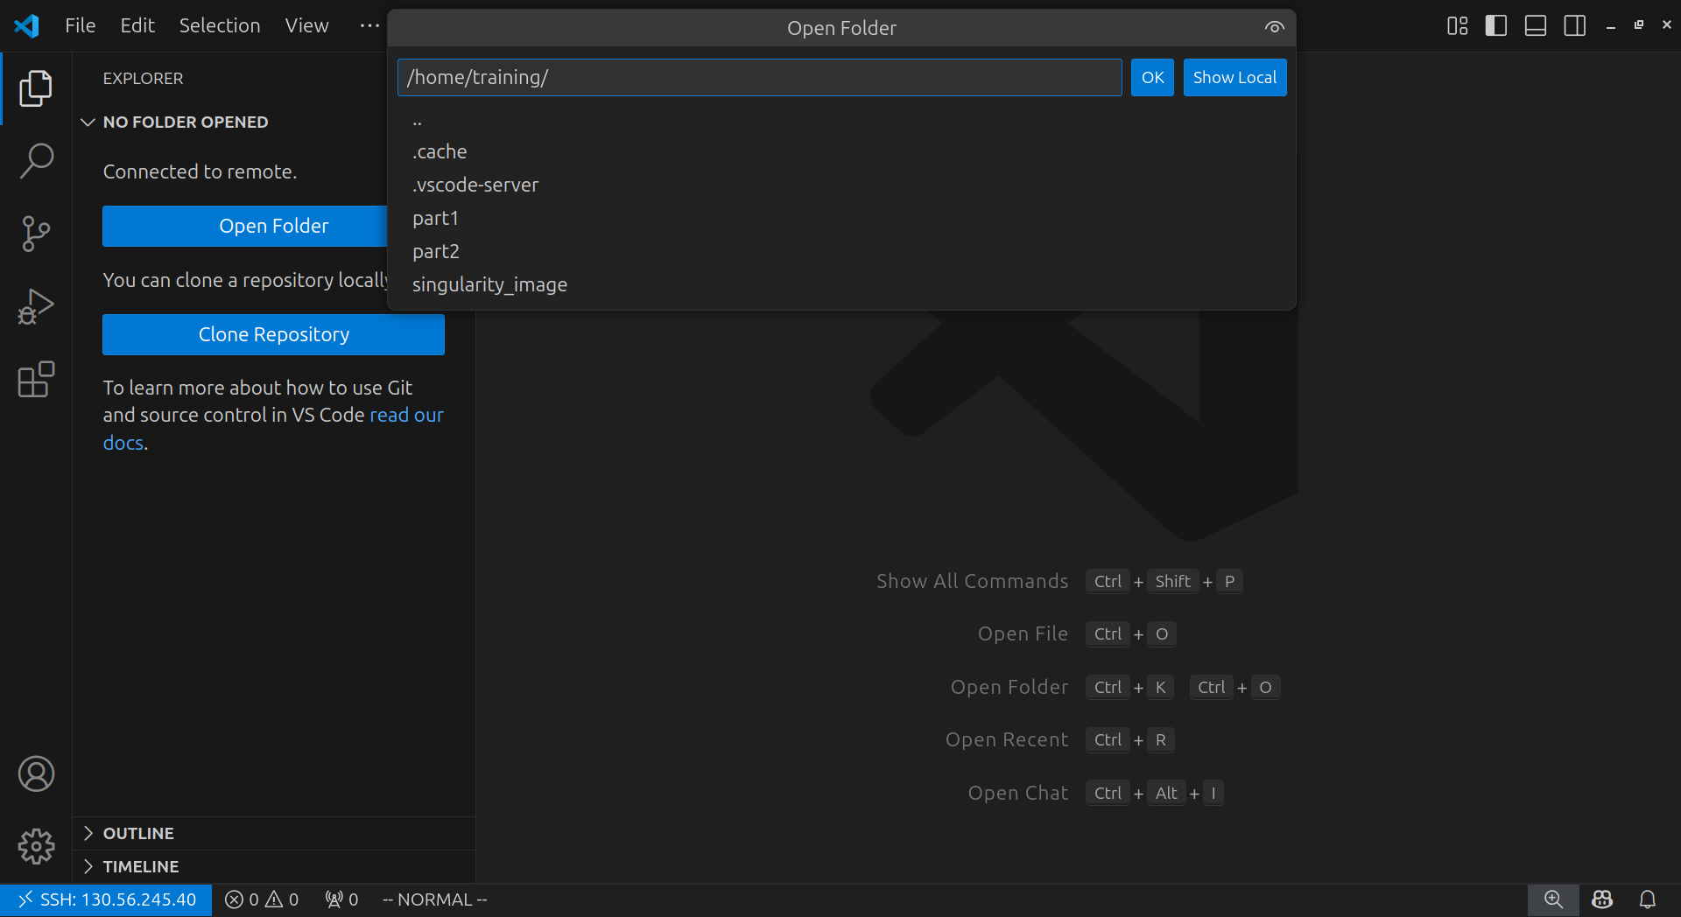This screenshot has width=1681, height=917.
Task: Open the Source Control view
Action: pyautogui.click(x=36, y=234)
